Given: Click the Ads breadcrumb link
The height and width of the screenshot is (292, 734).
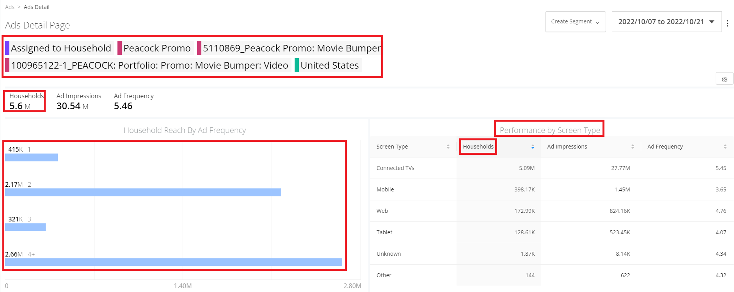Looking at the screenshot, I should pyautogui.click(x=10, y=7).
